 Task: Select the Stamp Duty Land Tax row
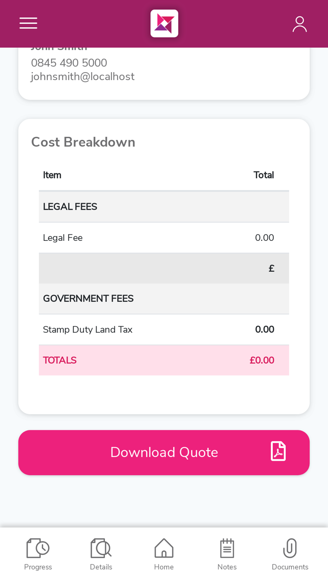click(164, 329)
